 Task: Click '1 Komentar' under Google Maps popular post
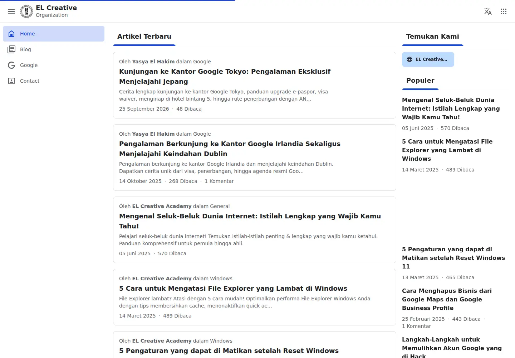(x=417, y=326)
